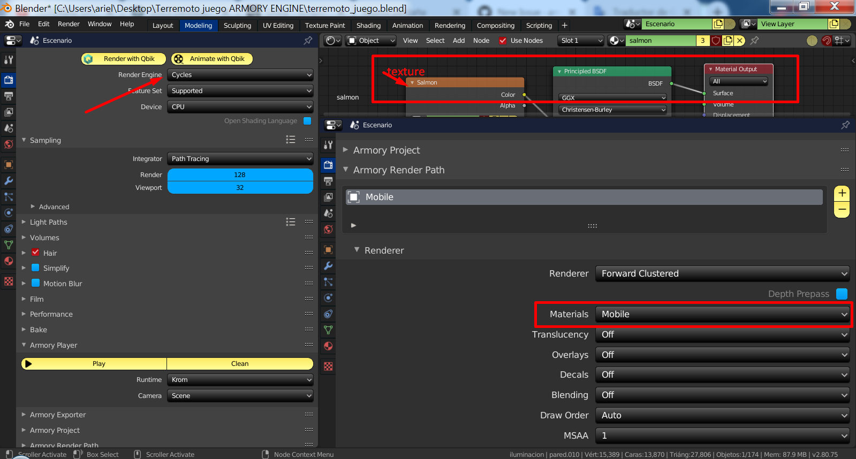Select the Mobile render path list entry
The width and height of the screenshot is (856, 459).
click(585, 197)
